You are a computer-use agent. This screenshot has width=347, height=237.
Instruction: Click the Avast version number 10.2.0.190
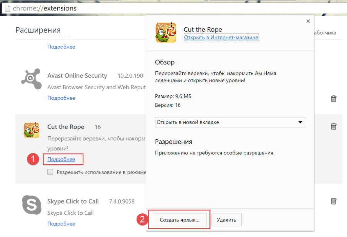[130, 76]
